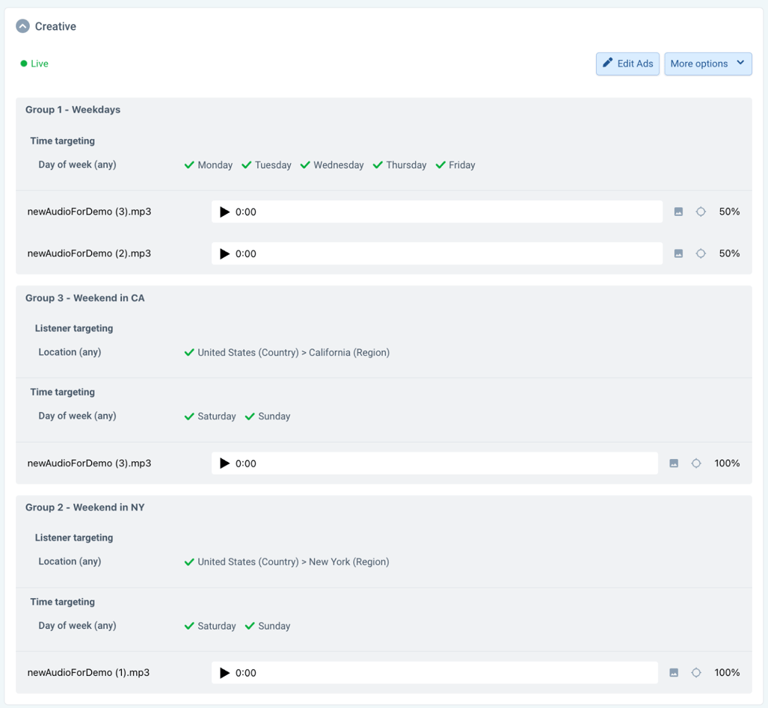Viewport: 768px width, 708px height.
Task: Click target icon for newAudioForDemo (2).mp3
Action: tap(701, 253)
